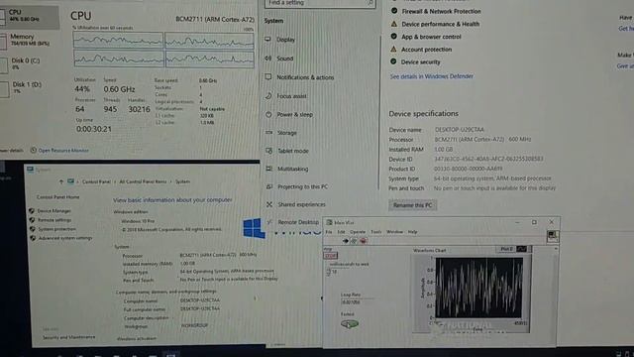Image resolution: width=634 pixels, height=357 pixels.
Task: Click the uptime value 0:00:30:21
Action: tap(94, 129)
